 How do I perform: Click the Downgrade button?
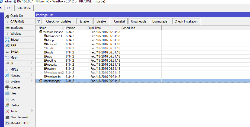(x=160, y=21)
